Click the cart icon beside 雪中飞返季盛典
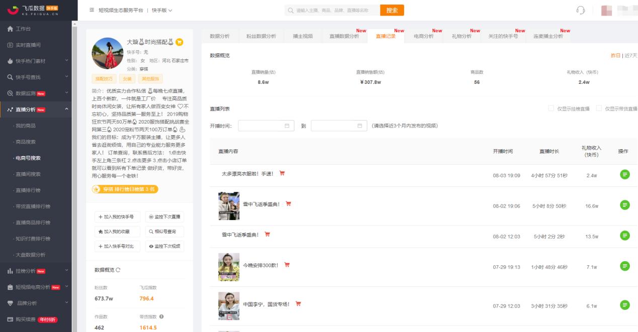The image size is (638, 332). point(289,204)
